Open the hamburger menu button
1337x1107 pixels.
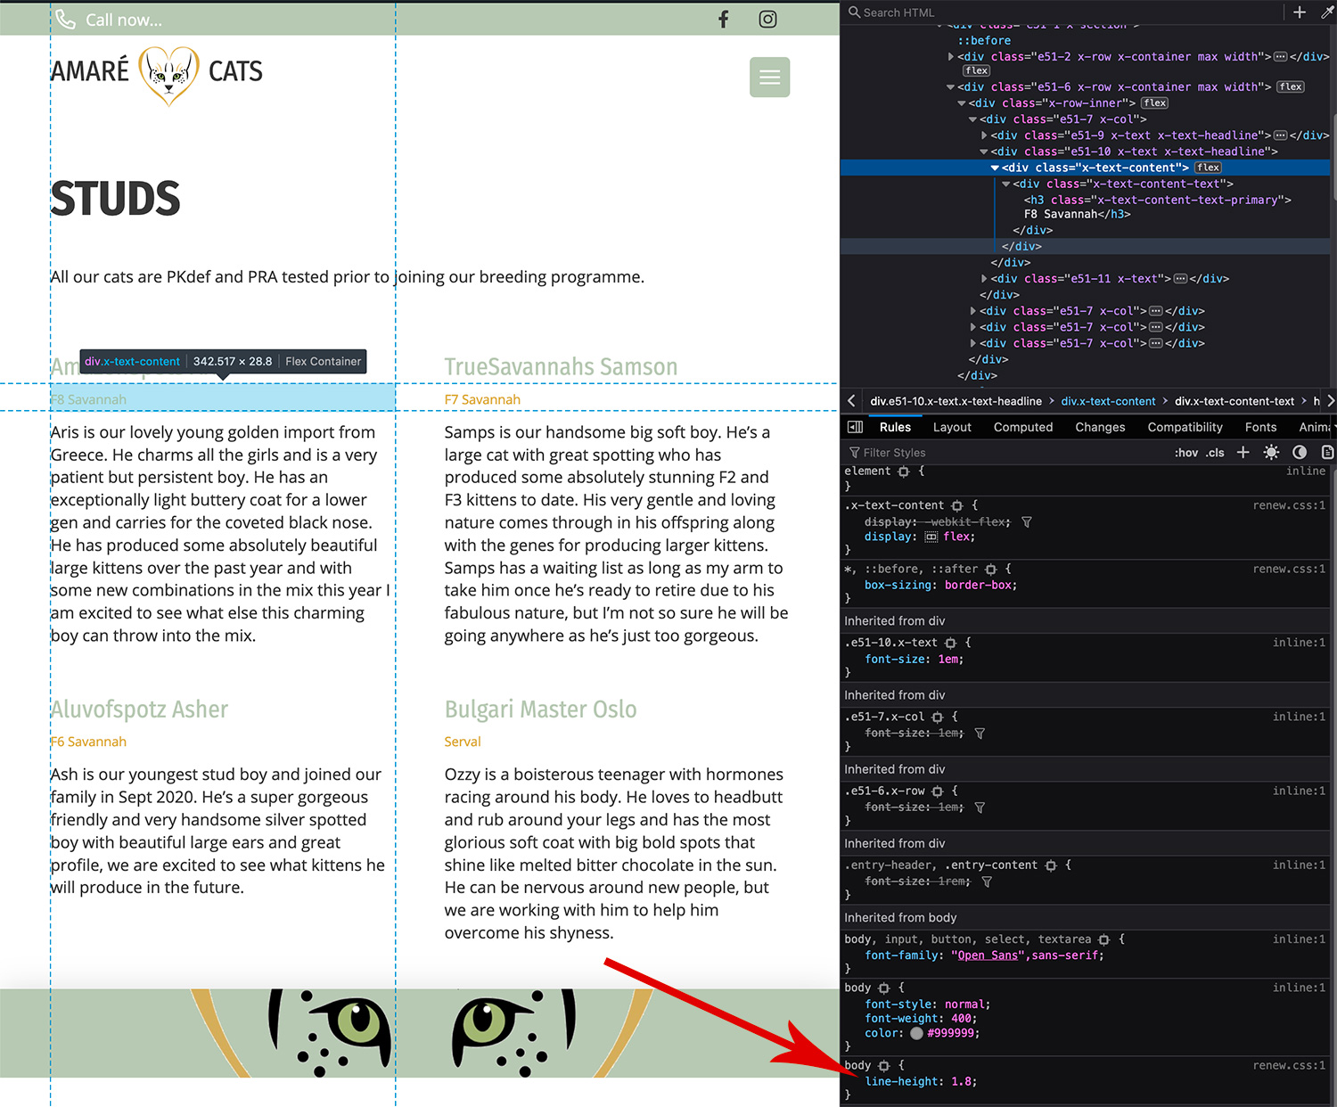click(769, 78)
